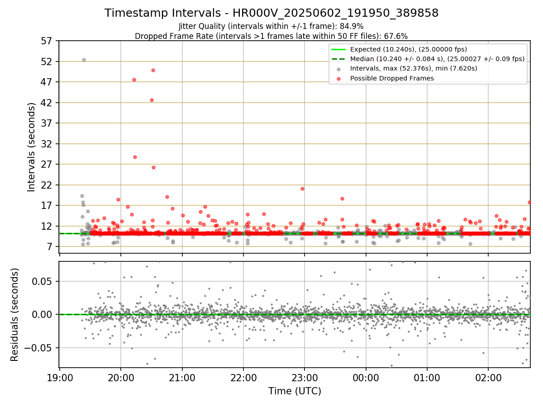Click the Intervals (seconds) axis label
Image resolution: width=543 pixels, height=407 pixels.
click(x=31, y=147)
